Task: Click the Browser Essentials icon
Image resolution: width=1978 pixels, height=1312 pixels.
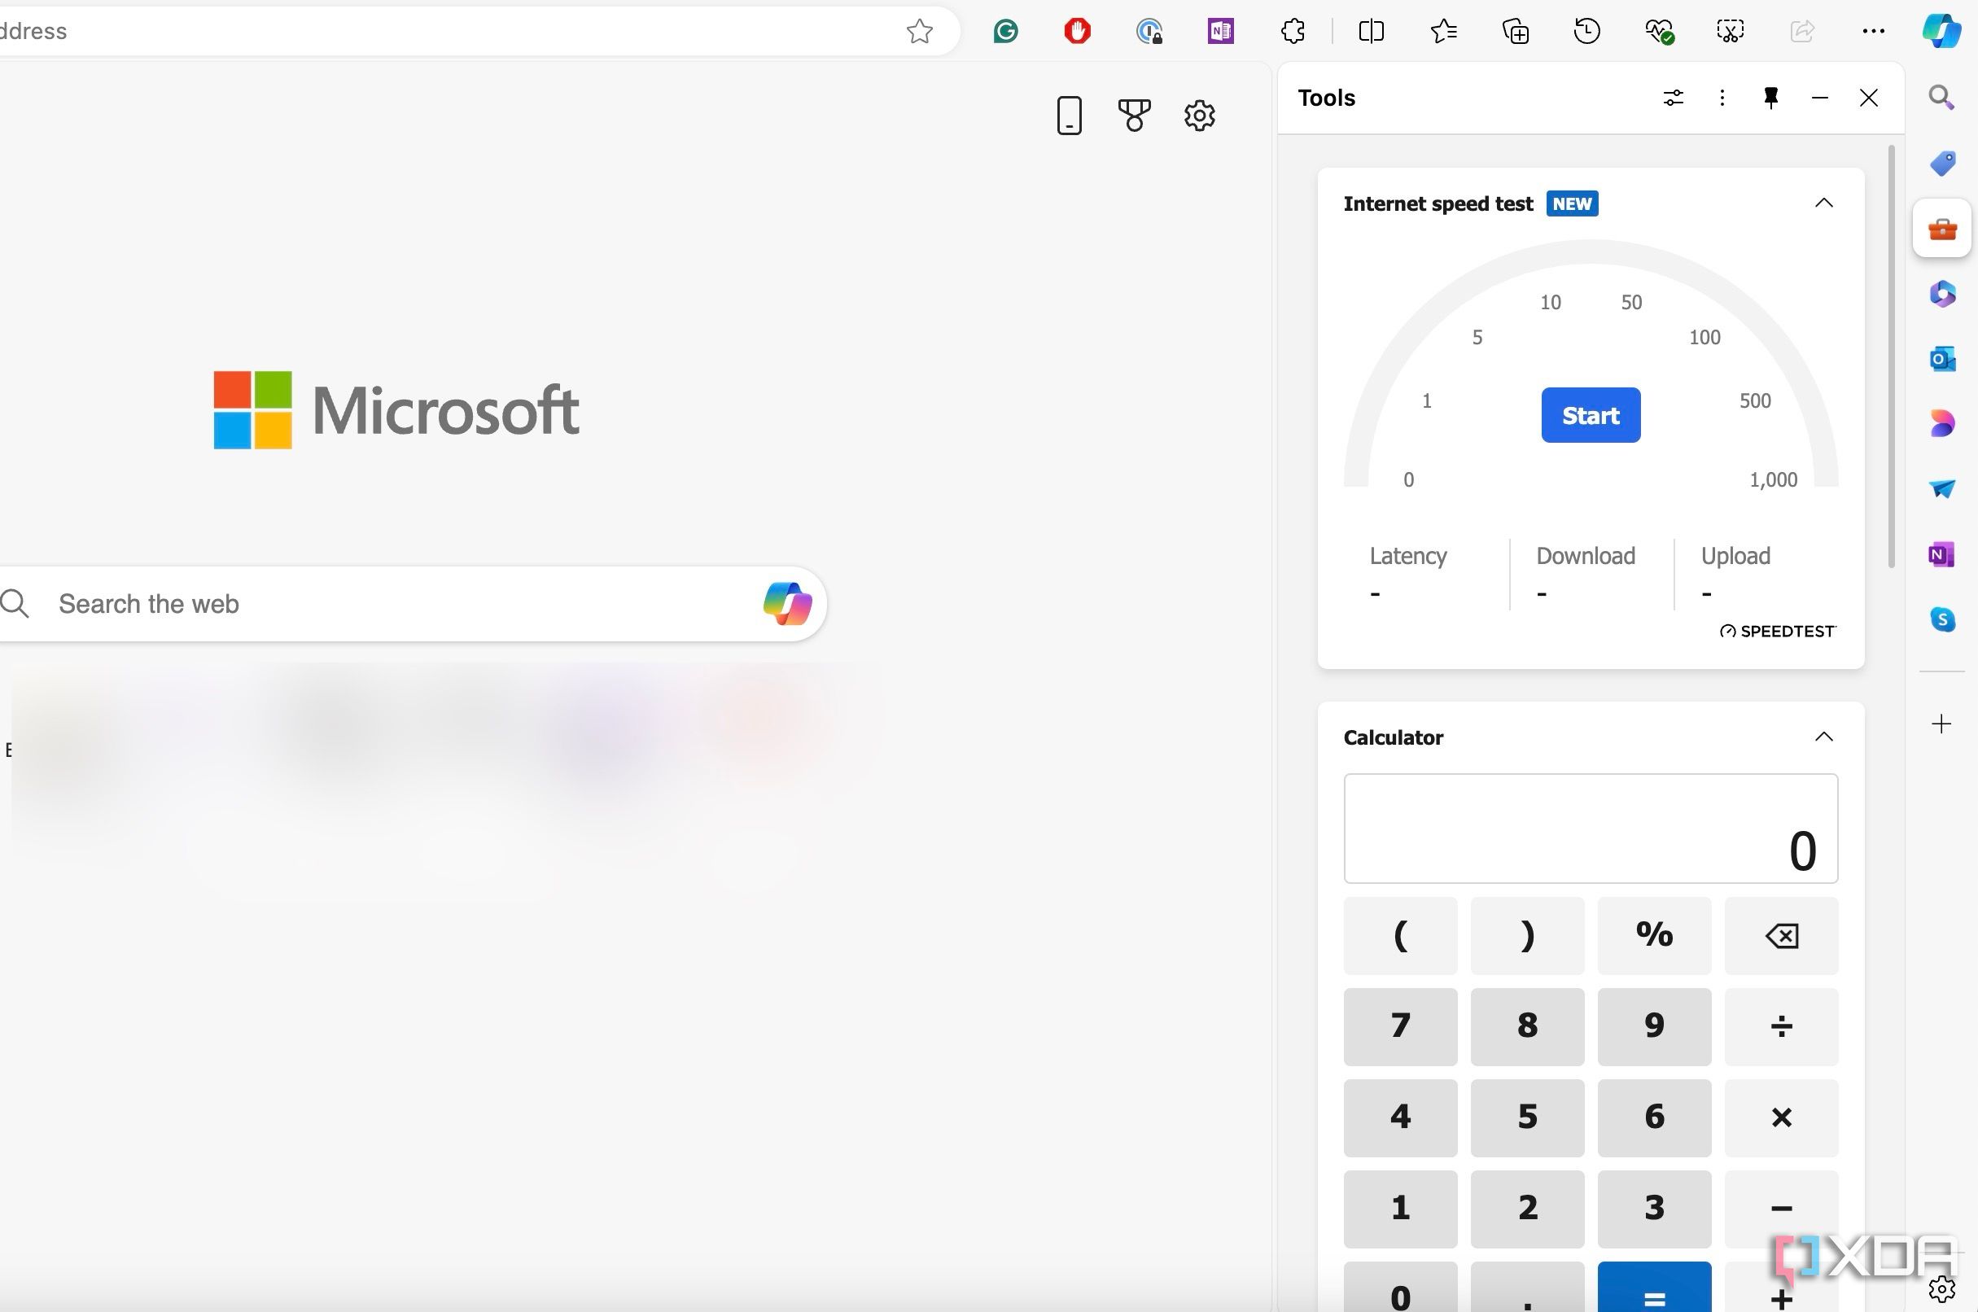Action: pyautogui.click(x=1659, y=33)
